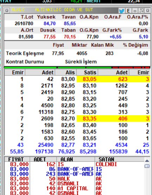
Task: Click ask price 83,65
Action: (90, 138)
